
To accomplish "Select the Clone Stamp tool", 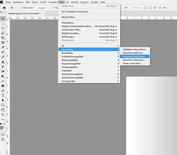I will (x=3, y=62).
